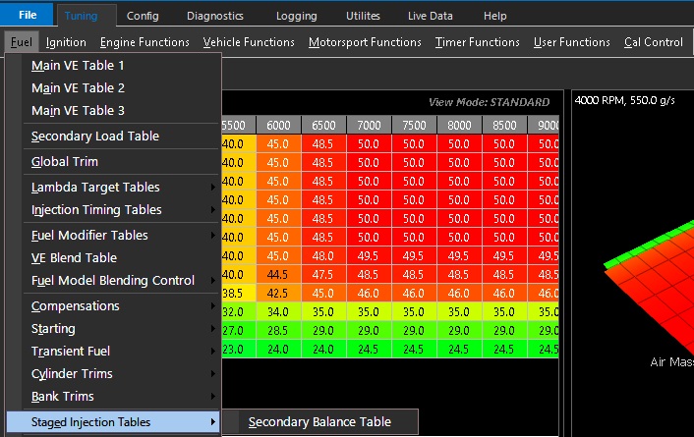
Task: Select Main VE Table 1
Action: [x=114, y=66]
